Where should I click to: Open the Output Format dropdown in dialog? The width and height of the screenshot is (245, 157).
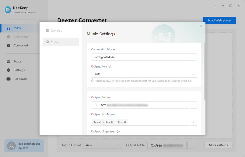144,74
